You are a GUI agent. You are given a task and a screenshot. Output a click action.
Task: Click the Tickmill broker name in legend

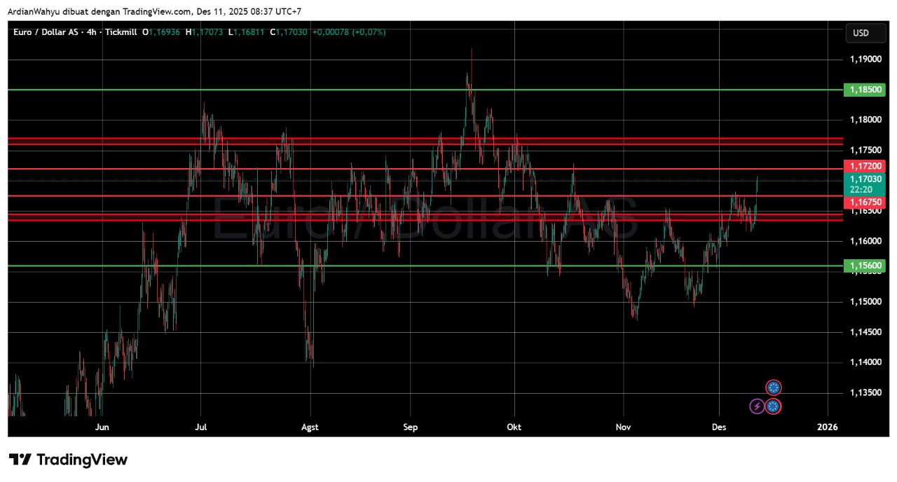(121, 32)
